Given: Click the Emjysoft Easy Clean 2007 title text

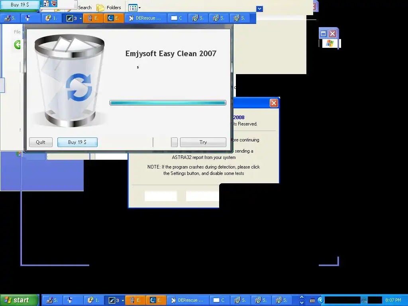Looking at the screenshot, I should tap(171, 54).
